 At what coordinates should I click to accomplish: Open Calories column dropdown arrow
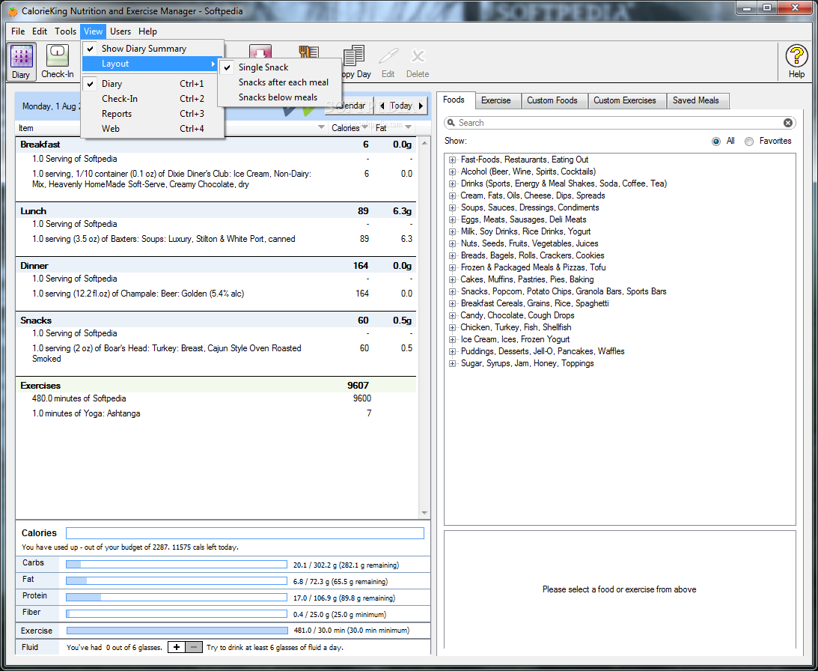[364, 128]
